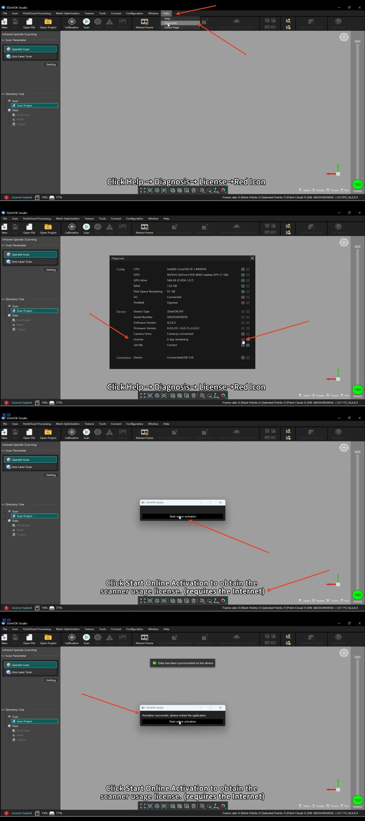The image size is (365, 821).
Task: Click the Set file upload arrow icon
Action: coord(248,345)
